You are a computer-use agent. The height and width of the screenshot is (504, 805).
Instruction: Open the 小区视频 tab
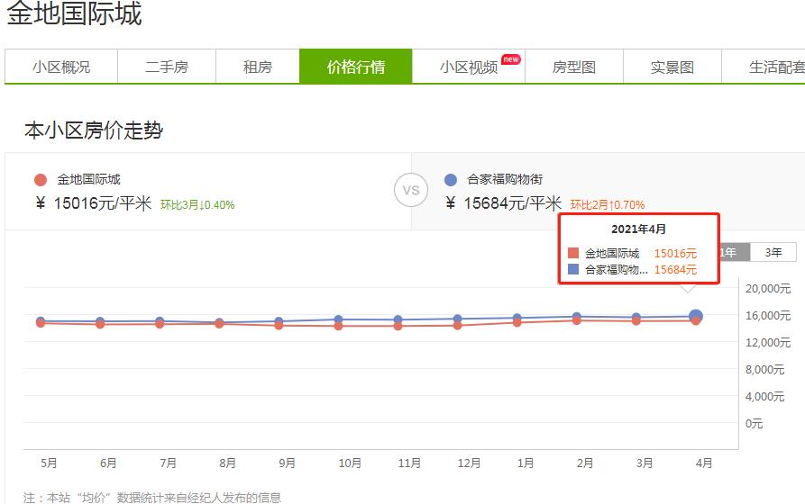469,67
